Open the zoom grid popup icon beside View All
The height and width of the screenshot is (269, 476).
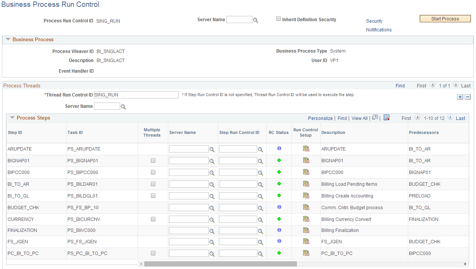click(374, 118)
